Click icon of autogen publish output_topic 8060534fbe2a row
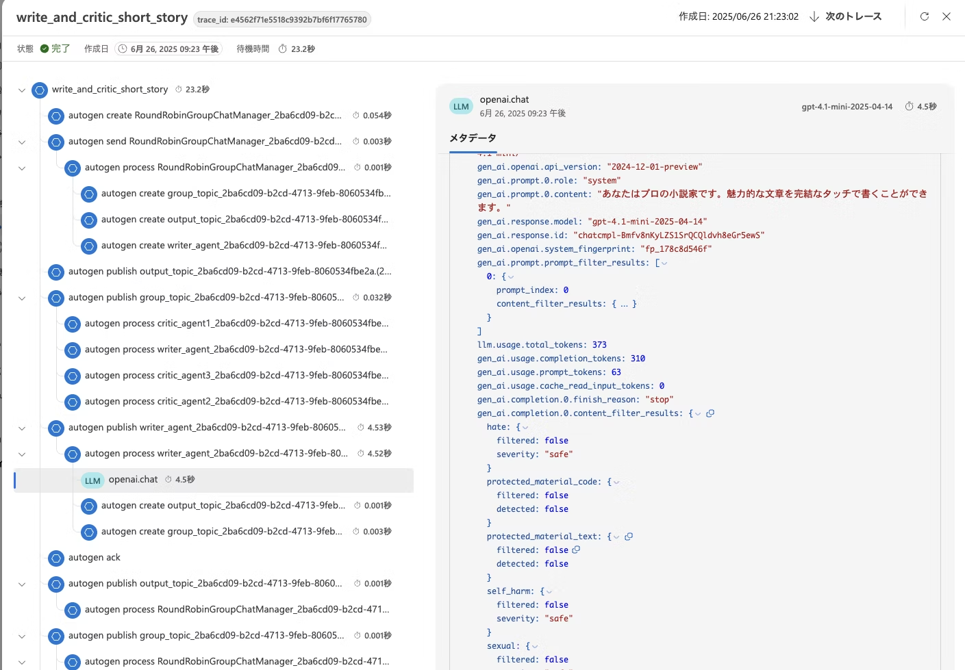Screen dimensions: 965x670 (56, 272)
